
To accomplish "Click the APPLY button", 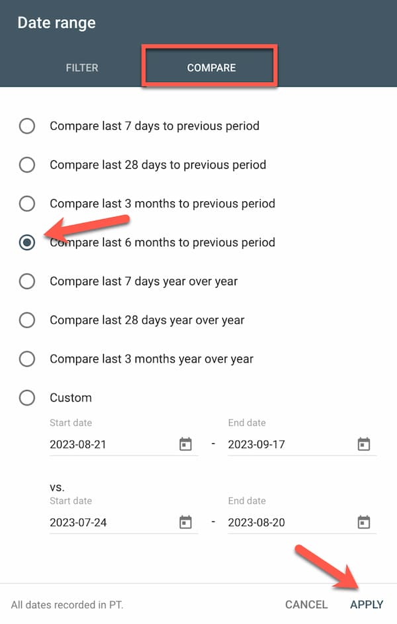I will [x=367, y=605].
